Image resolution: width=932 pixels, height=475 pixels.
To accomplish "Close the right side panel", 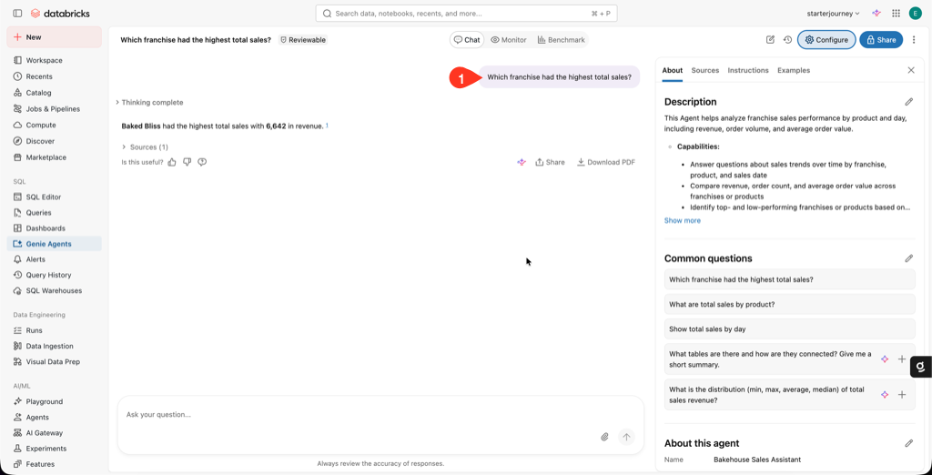I will [910, 70].
